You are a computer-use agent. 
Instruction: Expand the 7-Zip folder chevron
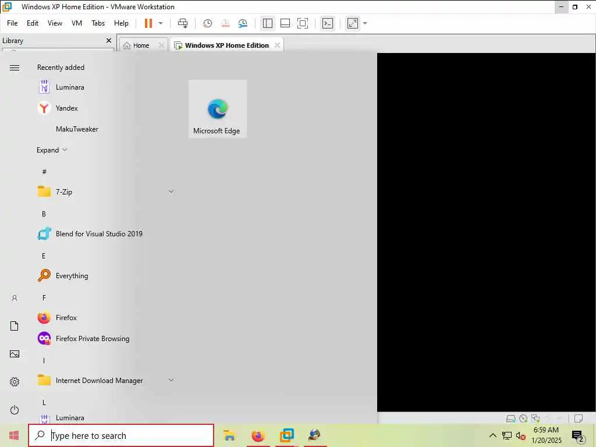[x=171, y=191]
